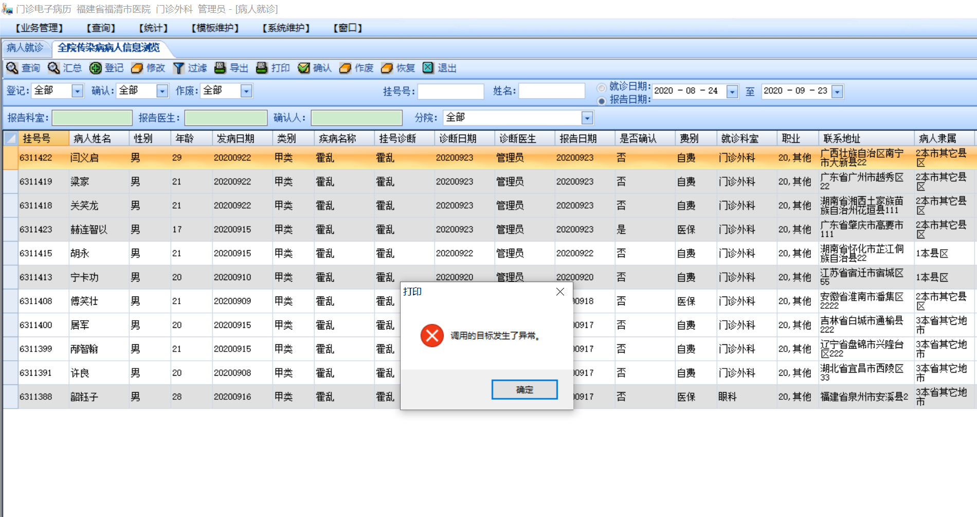Expand the 分院 dropdown
This screenshot has height=517, width=977.
tap(587, 118)
